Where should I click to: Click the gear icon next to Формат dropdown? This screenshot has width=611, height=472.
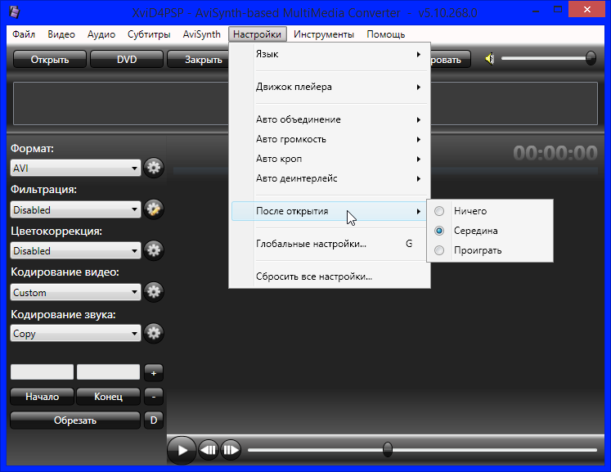tap(154, 168)
